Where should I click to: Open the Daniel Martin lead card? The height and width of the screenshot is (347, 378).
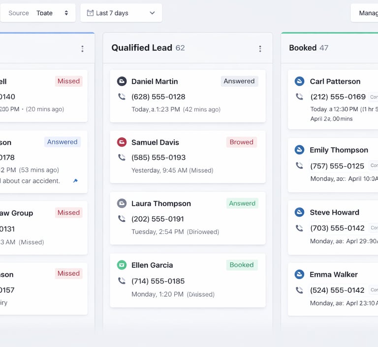(x=188, y=96)
